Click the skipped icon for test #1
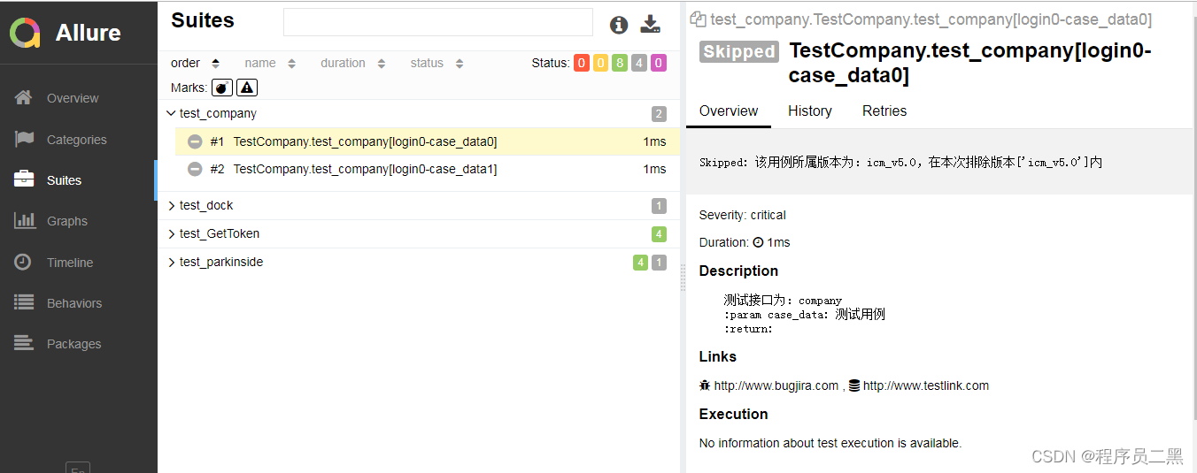 point(195,141)
